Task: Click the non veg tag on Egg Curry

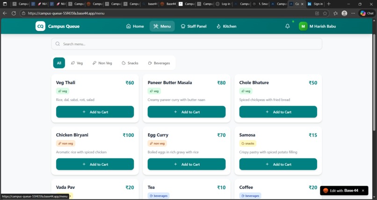Action: (x=157, y=143)
